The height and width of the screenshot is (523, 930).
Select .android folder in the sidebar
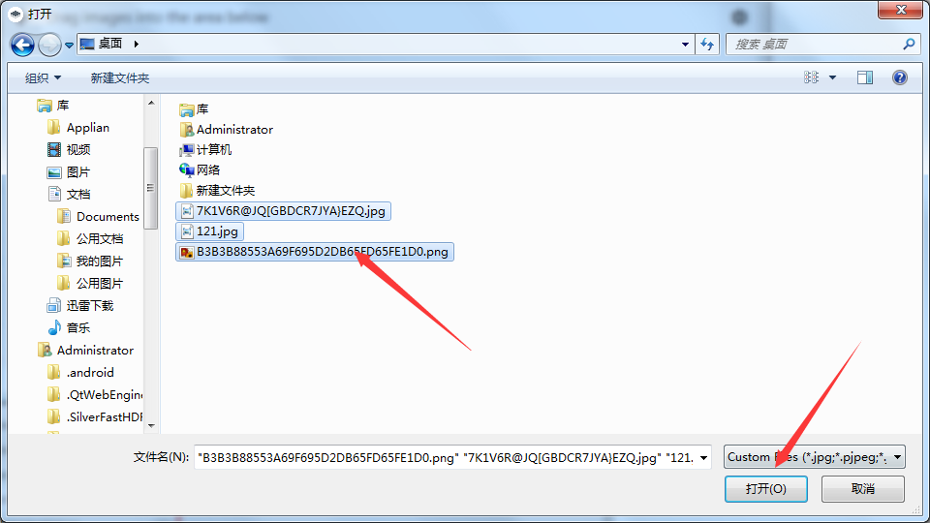[80, 372]
